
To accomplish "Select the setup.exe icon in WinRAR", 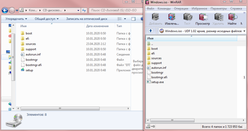I will point(149,82).
